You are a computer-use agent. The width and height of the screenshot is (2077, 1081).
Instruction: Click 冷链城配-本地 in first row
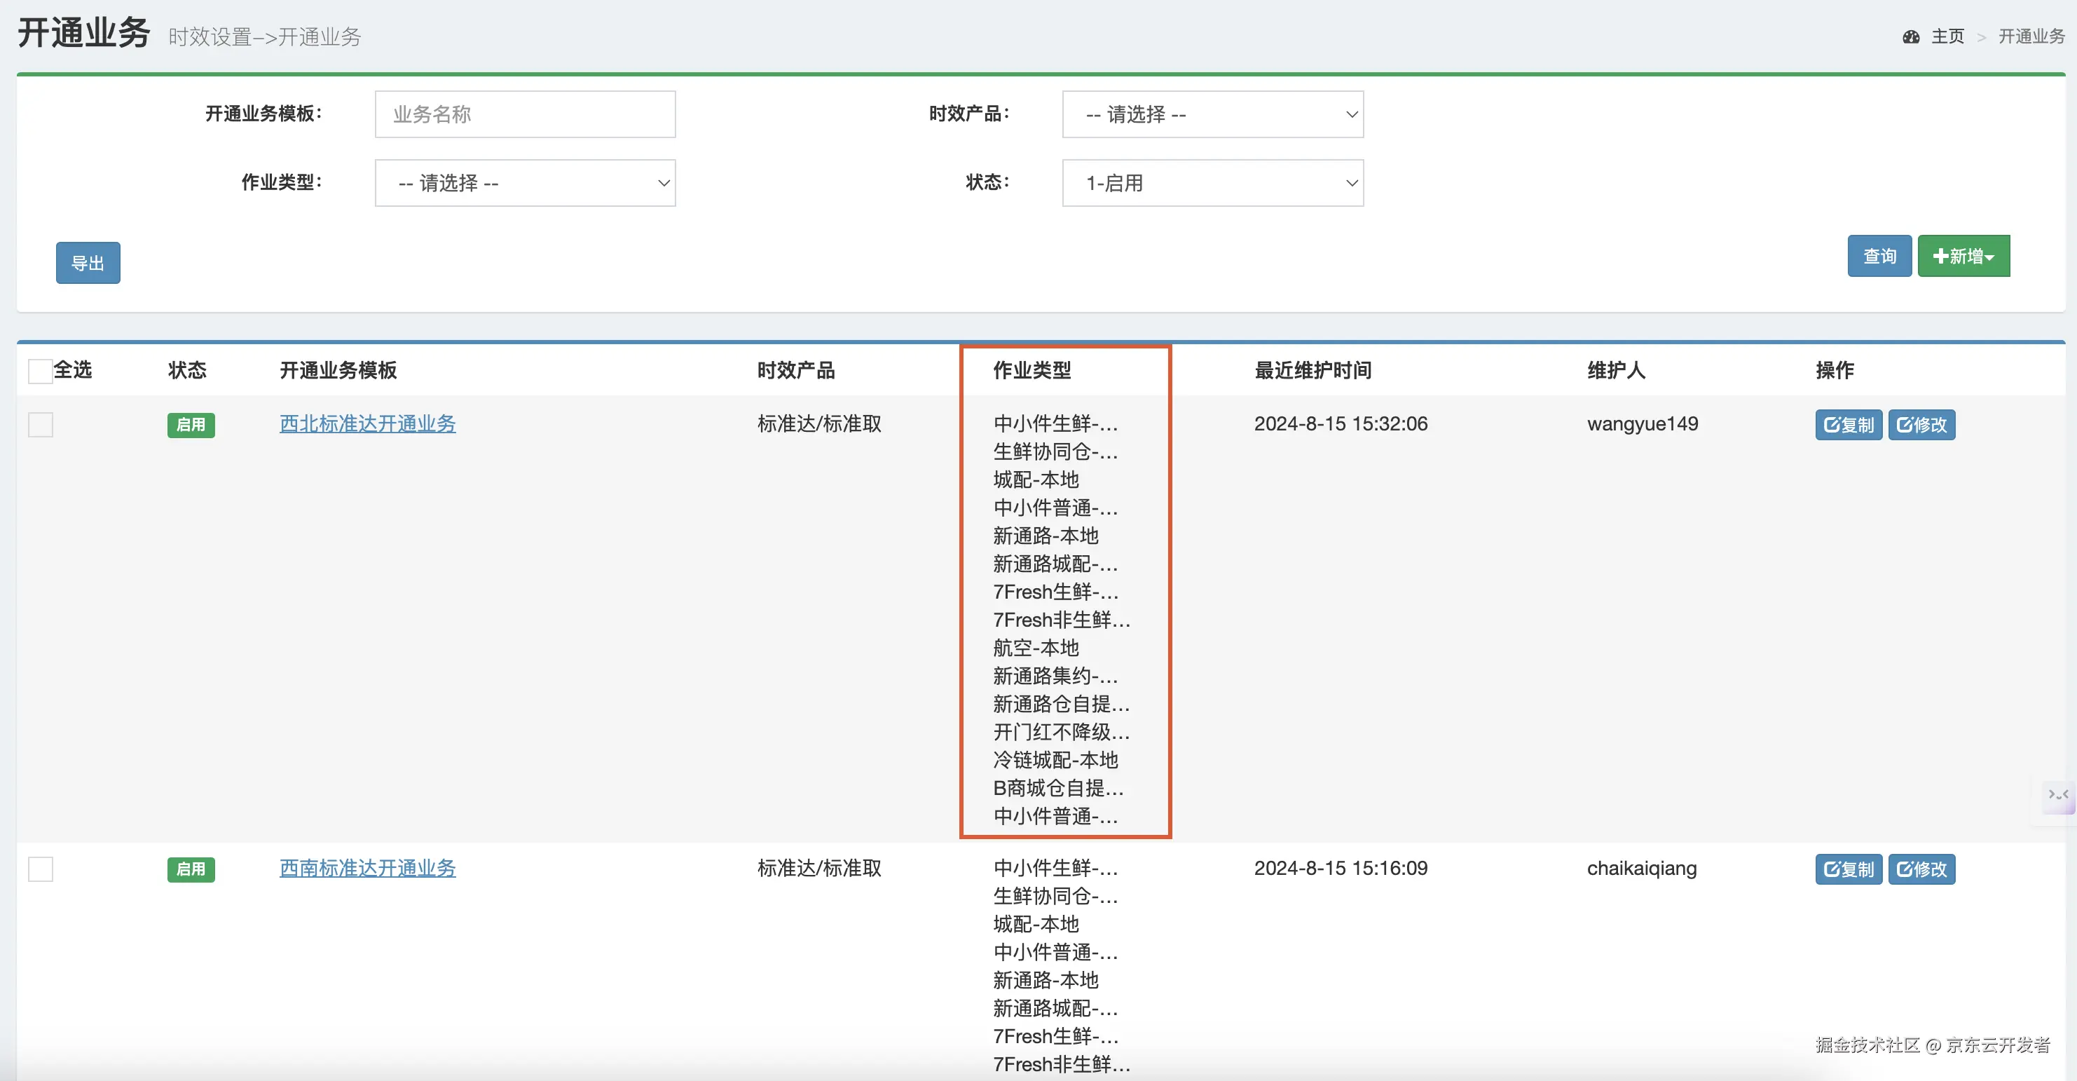pos(1055,760)
